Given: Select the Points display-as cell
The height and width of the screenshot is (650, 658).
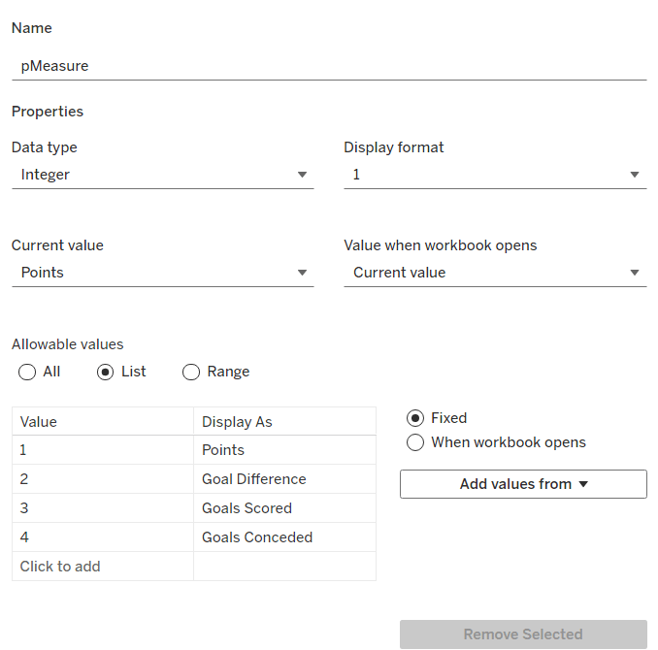Looking at the screenshot, I should (283, 450).
